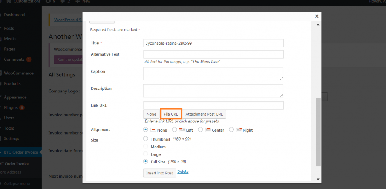This screenshot has width=386, height=189.
Task: Open WooCommerce in the sidebar menu
Action: pyautogui.click(x=18, y=73)
